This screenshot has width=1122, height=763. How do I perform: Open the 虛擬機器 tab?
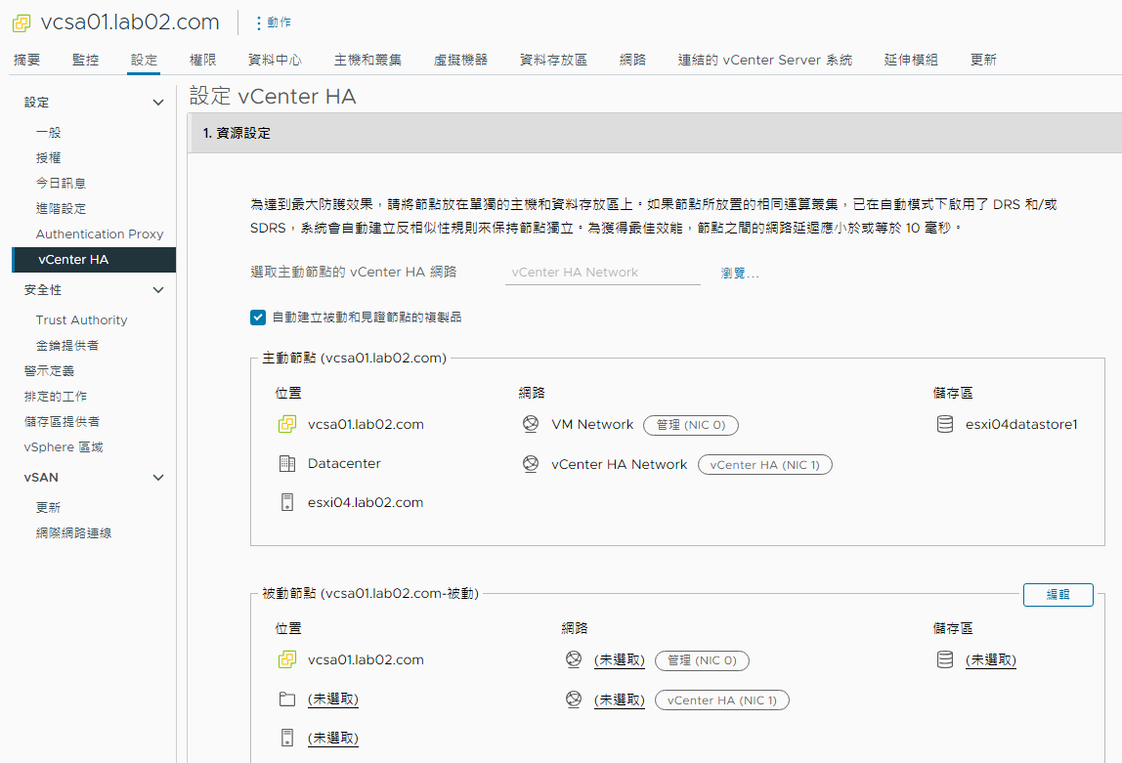tap(461, 60)
